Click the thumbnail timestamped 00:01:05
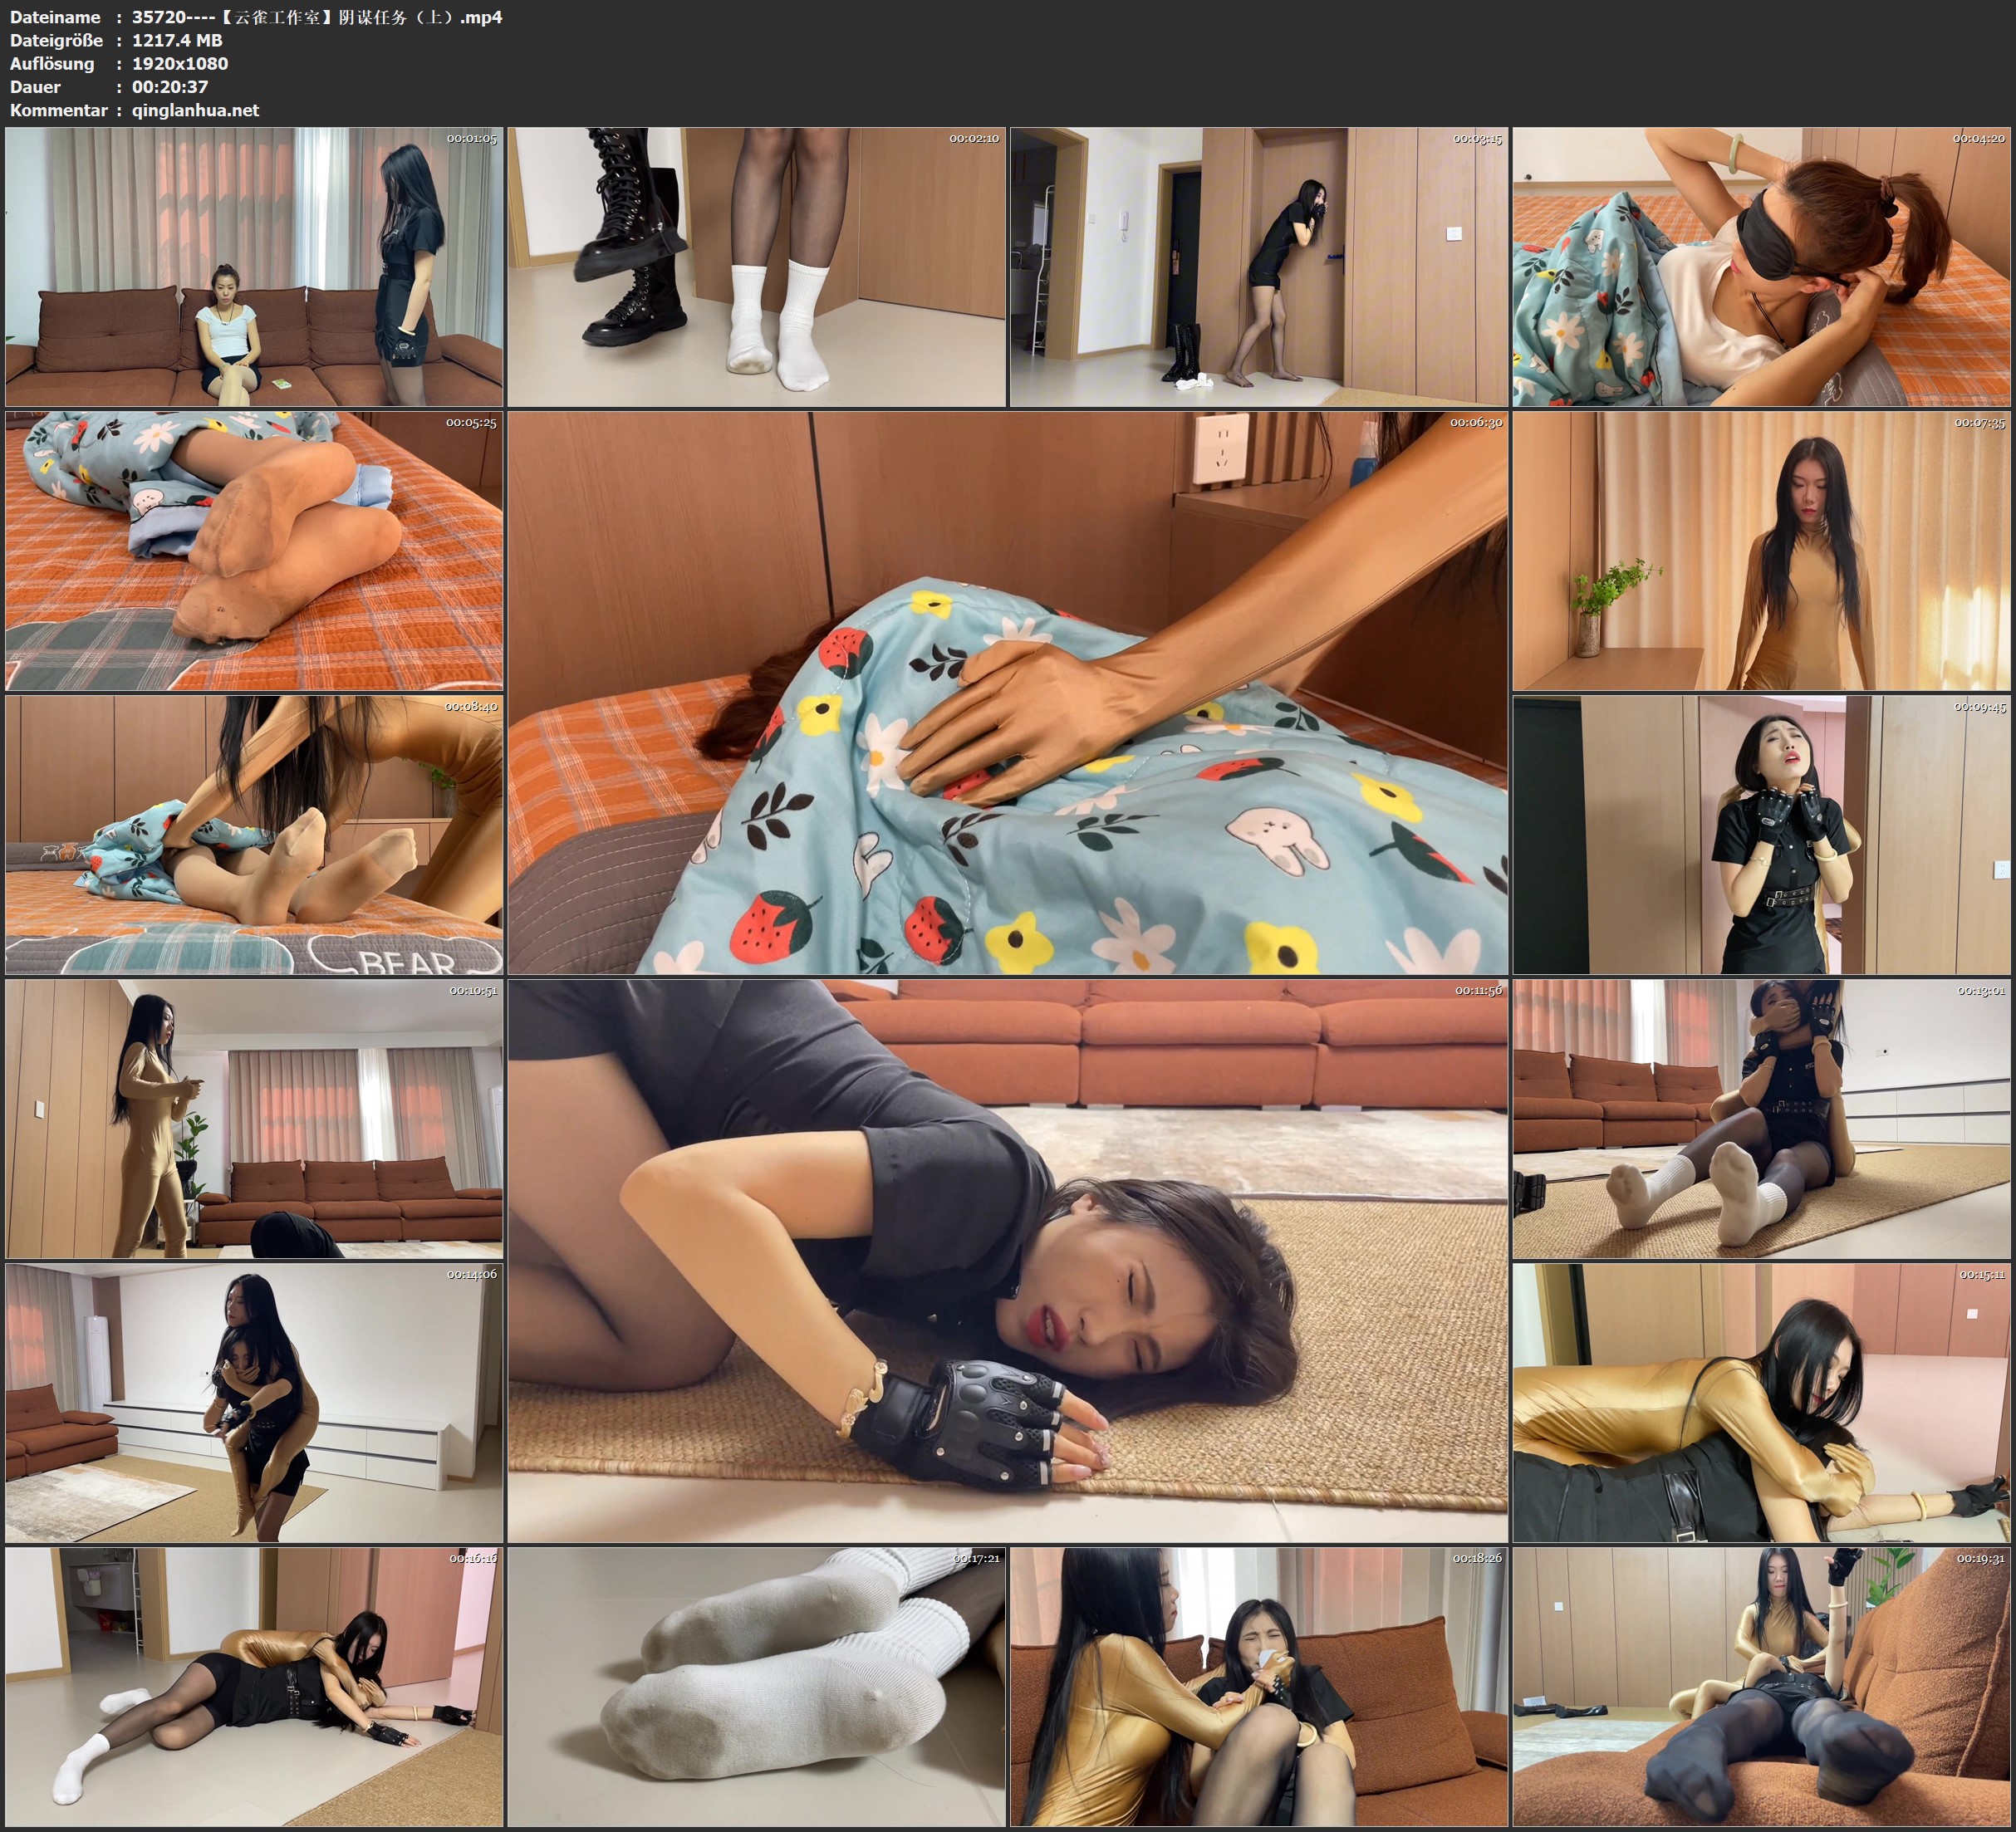The height and width of the screenshot is (1832, 2016). pyautogui.click(x=254, y=266)
